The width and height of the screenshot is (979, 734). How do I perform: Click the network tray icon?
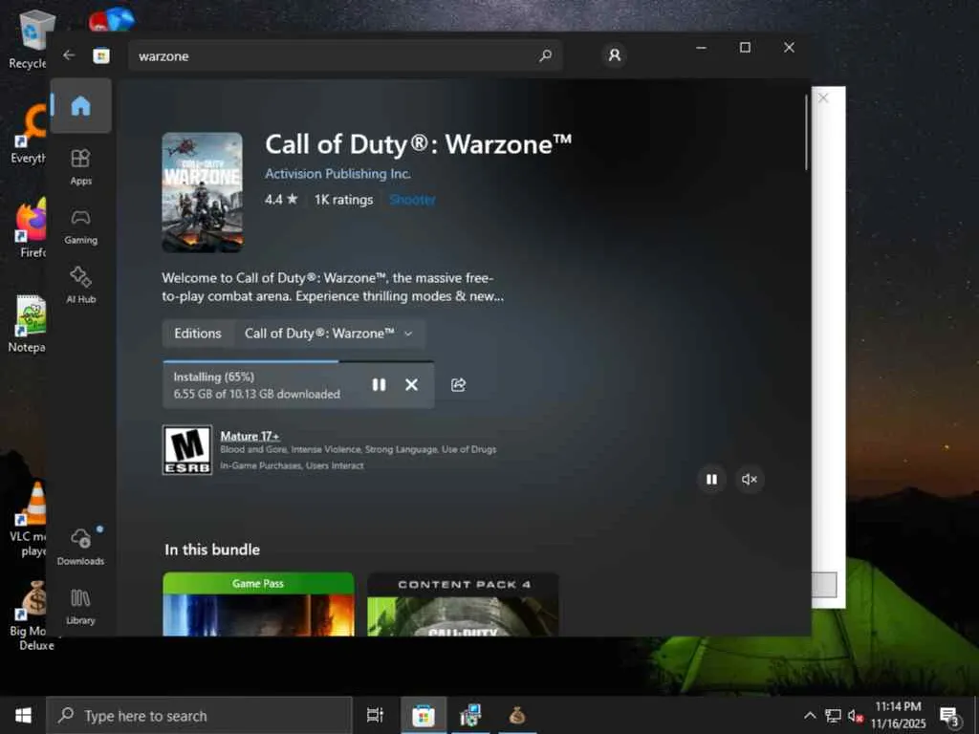click(833, 715)
